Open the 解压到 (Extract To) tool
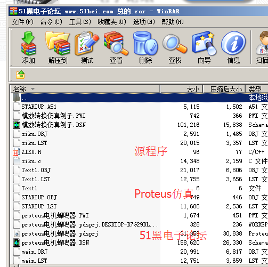The height and width of the screenshot is (267, 268). (58, 47)
